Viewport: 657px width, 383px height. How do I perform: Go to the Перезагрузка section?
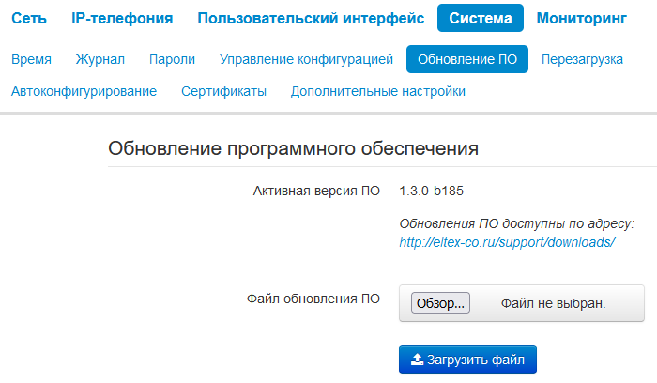[x=582, y=59]
